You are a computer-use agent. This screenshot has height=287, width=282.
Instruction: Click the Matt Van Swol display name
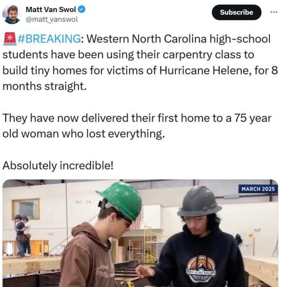[51, 9]
